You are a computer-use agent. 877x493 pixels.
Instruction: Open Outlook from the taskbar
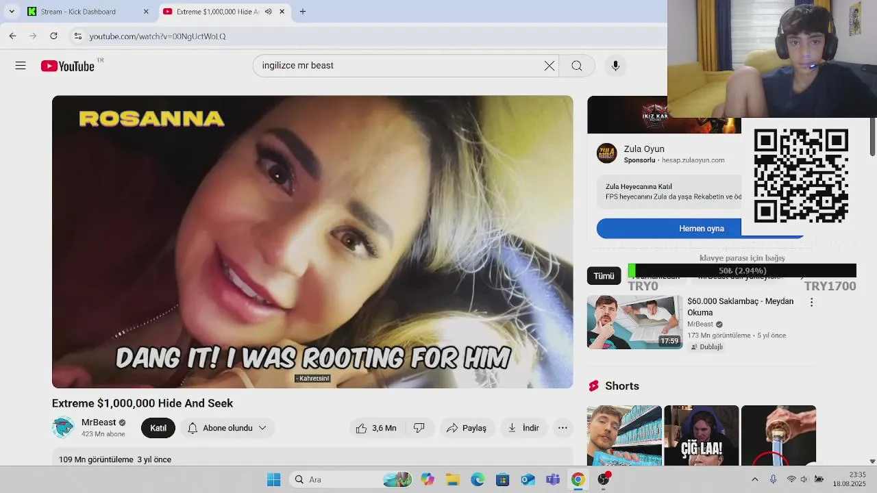528,479
